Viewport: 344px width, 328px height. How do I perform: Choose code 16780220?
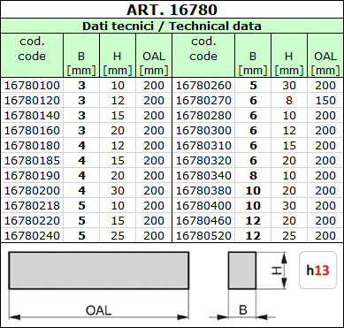click(32, 221)
